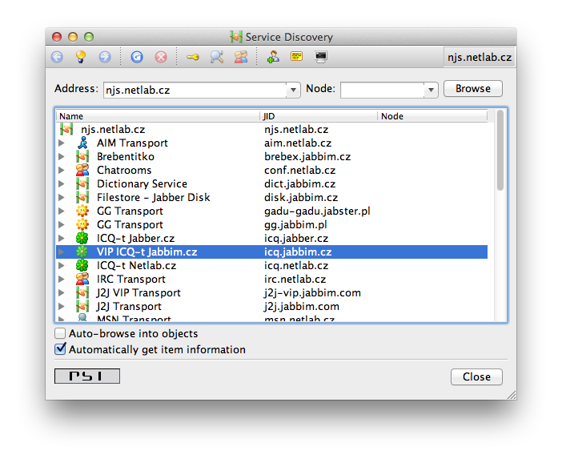Expand the ICQ-t Netlab.cz tree row
Viewport: 562px width, 463px height.
pyautogui.click(x=62, y=265)
